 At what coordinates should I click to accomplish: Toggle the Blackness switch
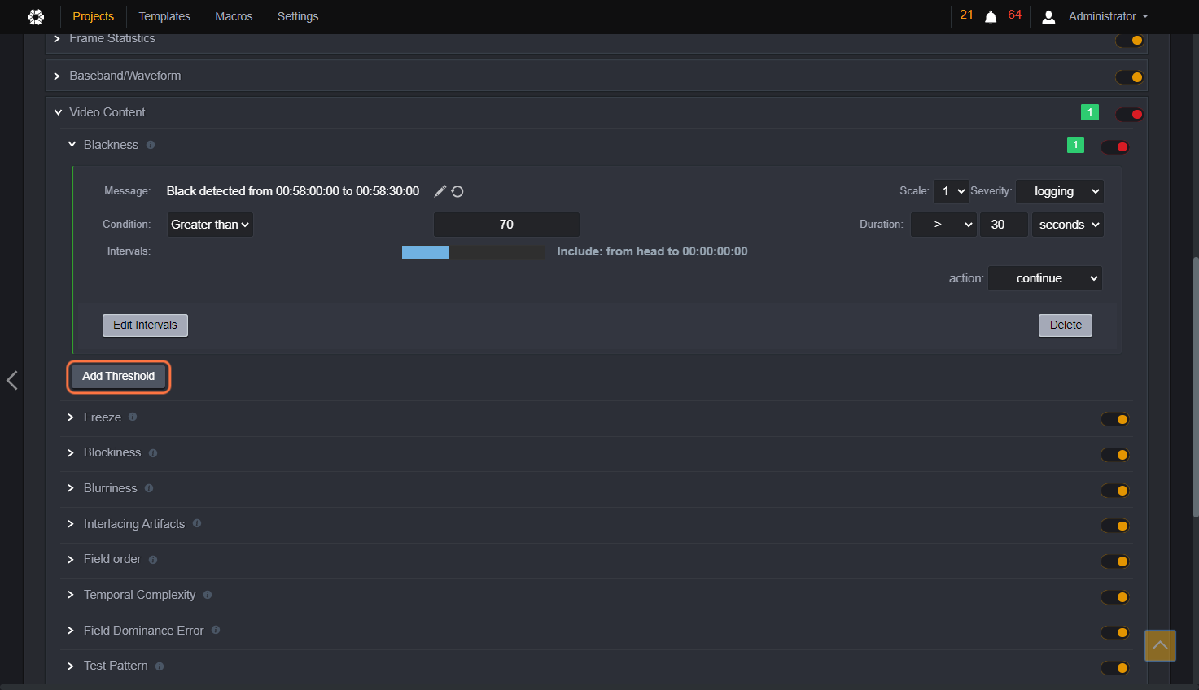(x=1114, y=147)
